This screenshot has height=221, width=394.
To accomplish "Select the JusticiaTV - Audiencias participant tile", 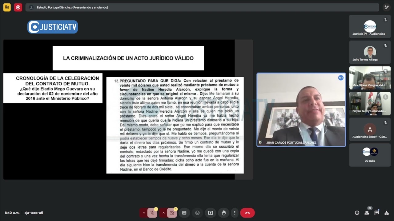I will point(370,26).
